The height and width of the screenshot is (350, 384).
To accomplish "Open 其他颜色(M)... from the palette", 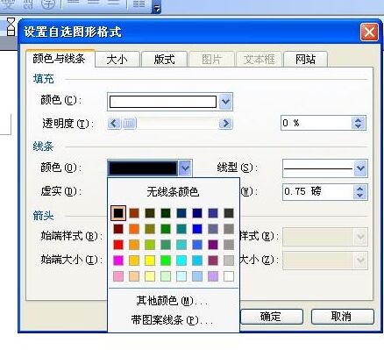I will [173, 301].
